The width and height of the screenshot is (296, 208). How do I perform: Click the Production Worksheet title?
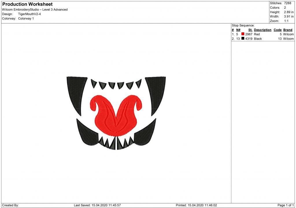pos(27,4)
